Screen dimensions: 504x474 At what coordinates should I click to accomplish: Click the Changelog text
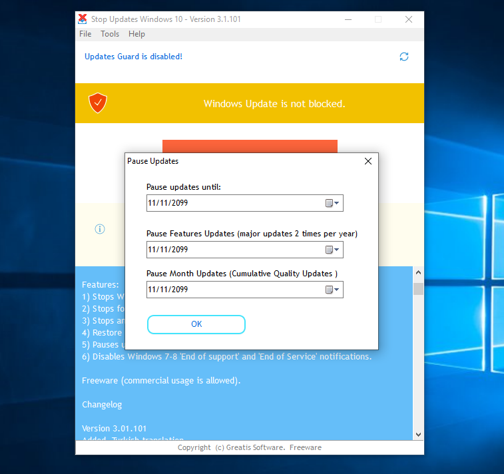102,405
